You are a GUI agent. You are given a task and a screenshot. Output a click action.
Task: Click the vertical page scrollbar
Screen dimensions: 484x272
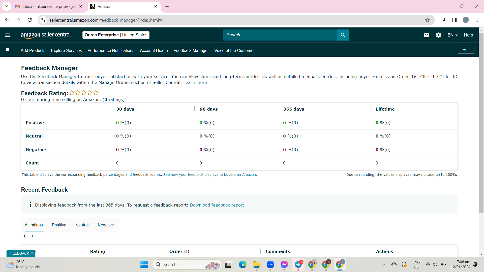point(481,123)
